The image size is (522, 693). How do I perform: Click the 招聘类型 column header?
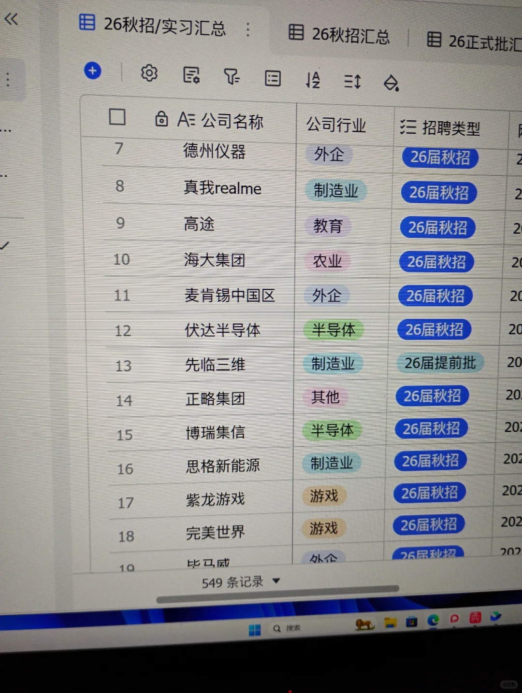[x=440, y=127]
